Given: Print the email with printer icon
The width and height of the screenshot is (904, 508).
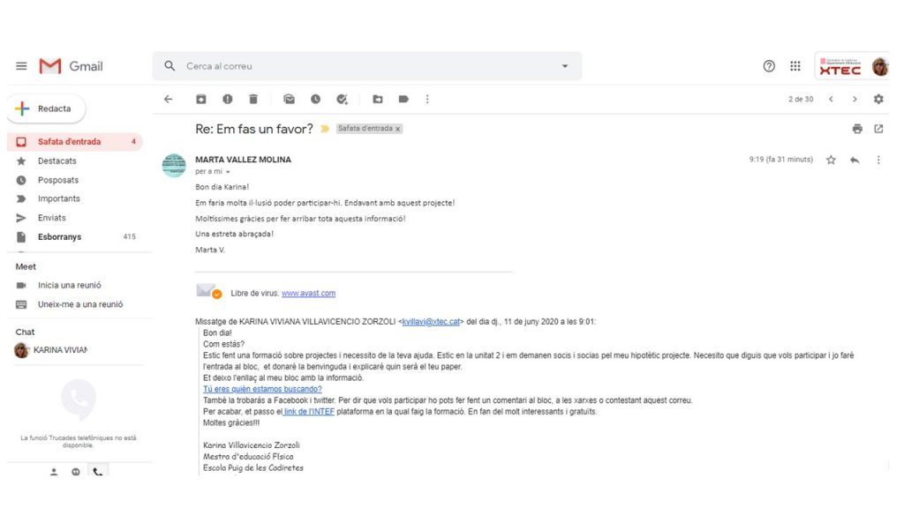Looking at the screenshot, I should click(x=857, y=129).
